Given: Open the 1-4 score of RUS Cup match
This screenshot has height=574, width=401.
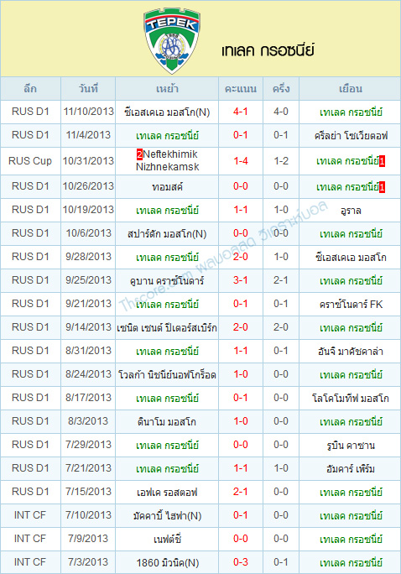Looking at the screenshot, I should point(241,161).
